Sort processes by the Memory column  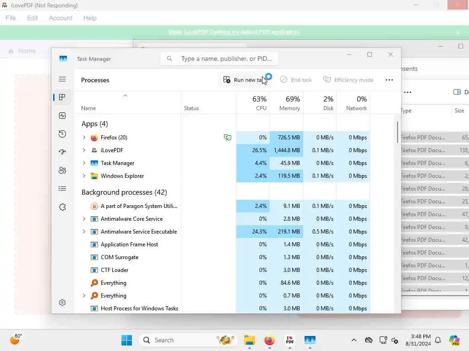(286, 103)
